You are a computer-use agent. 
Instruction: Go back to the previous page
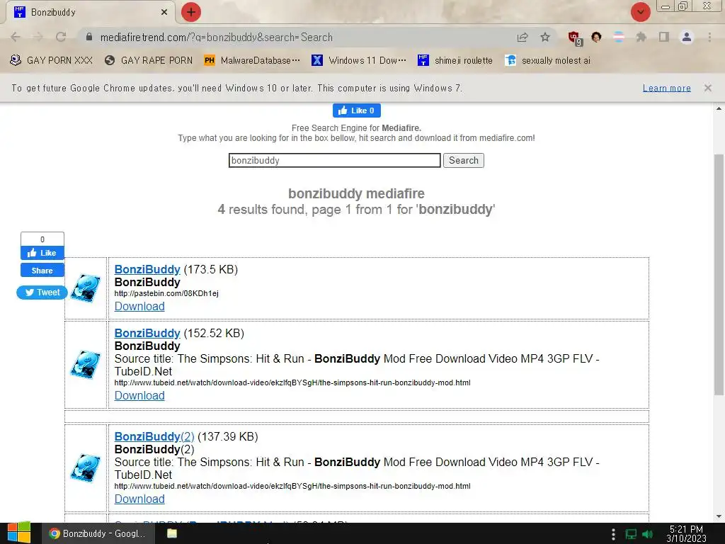click(16, 37)
